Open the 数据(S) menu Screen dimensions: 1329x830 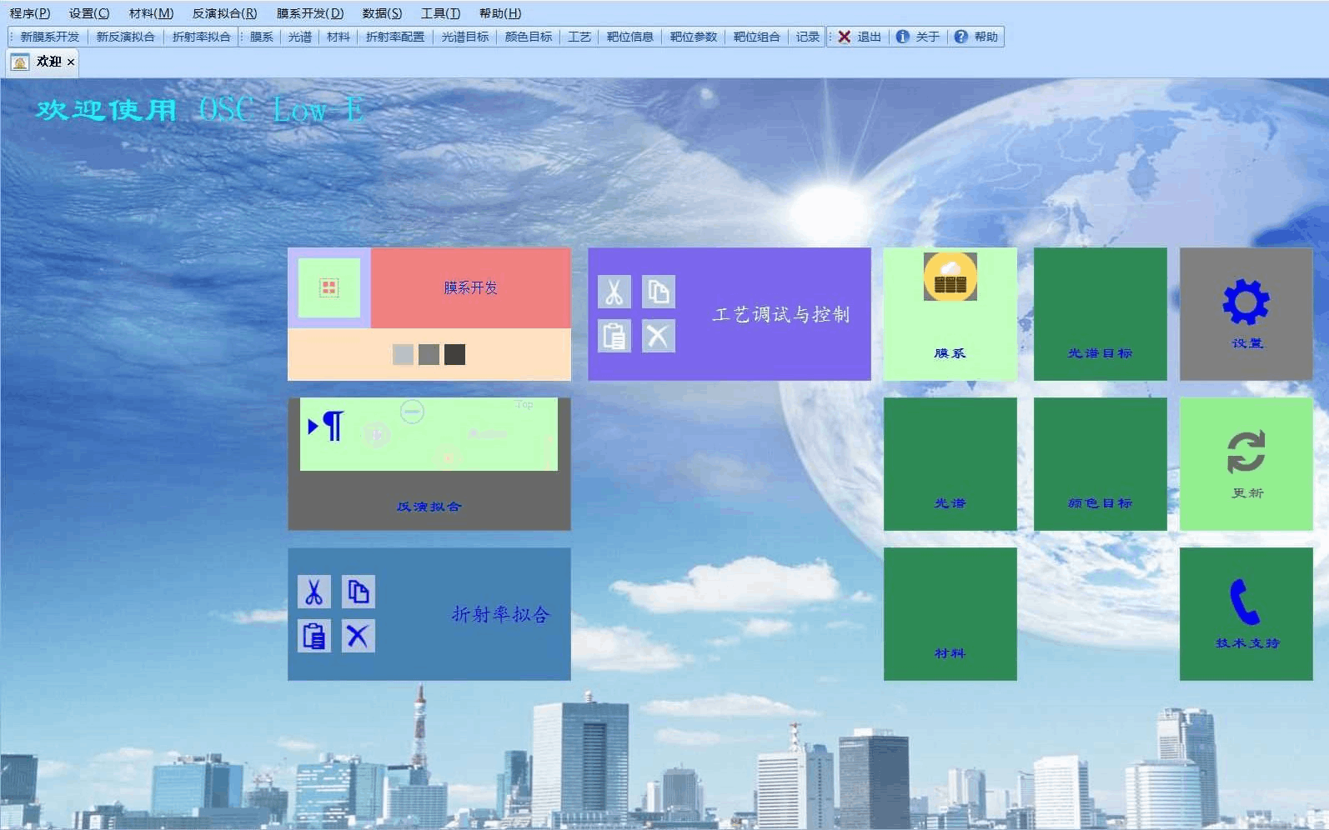[x=382, y=13]
